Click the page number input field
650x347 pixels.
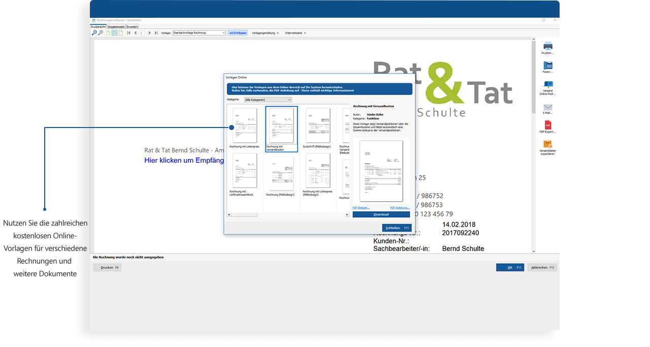click(142, 33)
